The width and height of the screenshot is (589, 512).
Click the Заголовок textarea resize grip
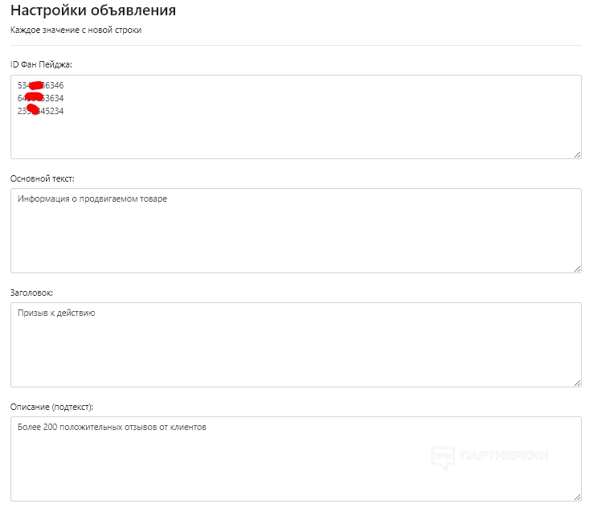point(577,382)
